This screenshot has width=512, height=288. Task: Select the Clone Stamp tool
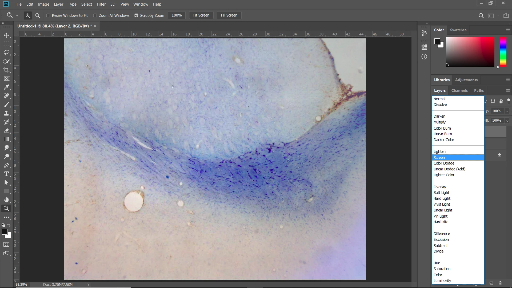click(x=6, y=113)
